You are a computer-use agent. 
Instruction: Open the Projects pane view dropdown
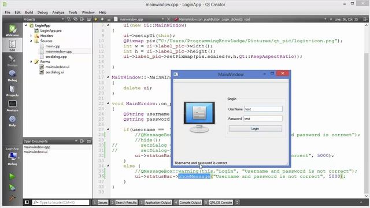62,19
